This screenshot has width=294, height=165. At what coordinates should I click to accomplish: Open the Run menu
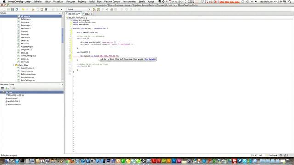[99, 1]
